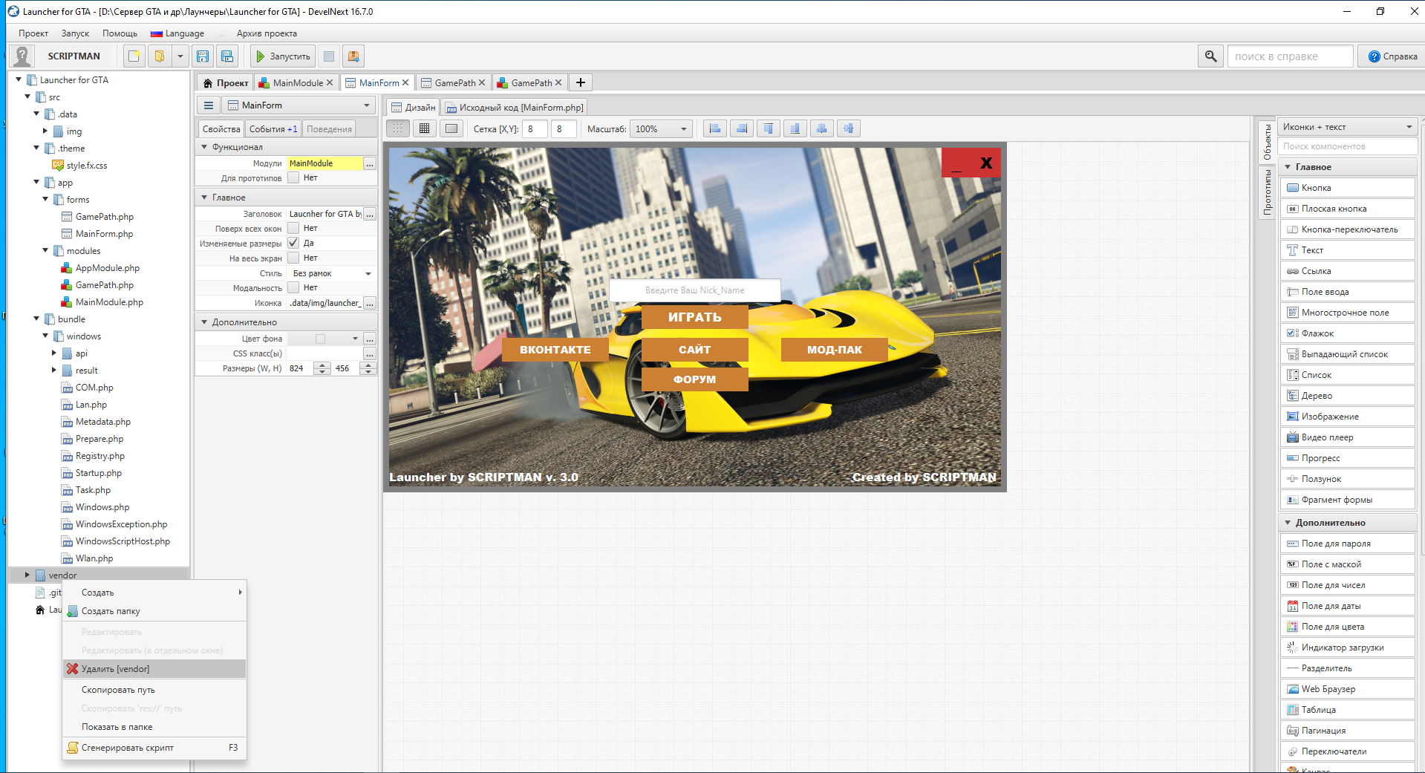Click the open project folder icon
Screen dimensions: 1425x773
(x=159, y=56)
